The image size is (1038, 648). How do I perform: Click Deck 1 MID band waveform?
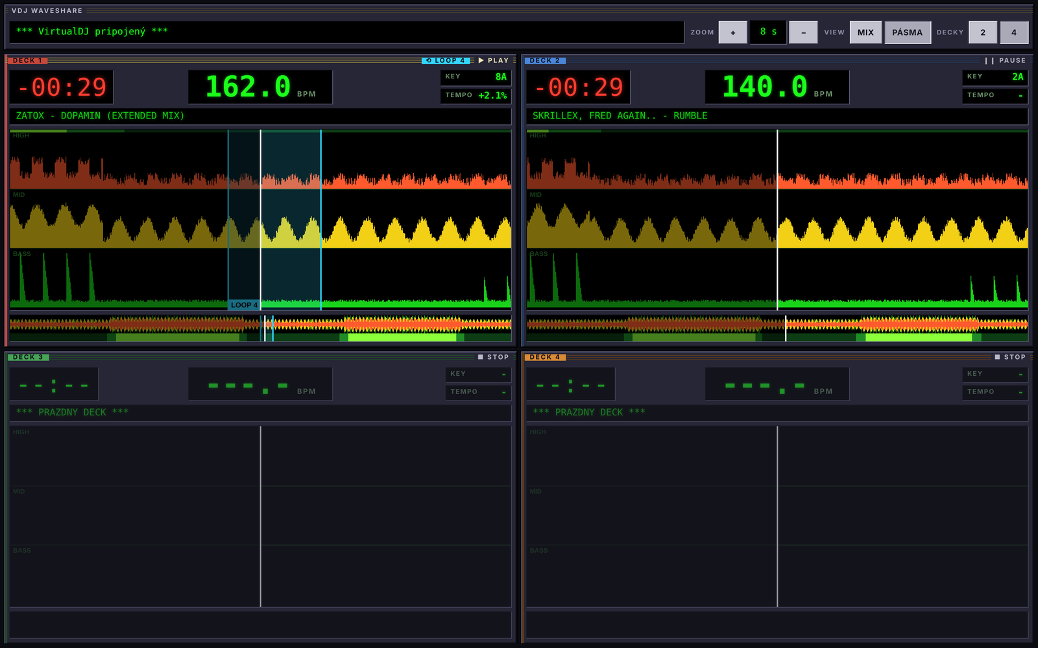point(260,220)
